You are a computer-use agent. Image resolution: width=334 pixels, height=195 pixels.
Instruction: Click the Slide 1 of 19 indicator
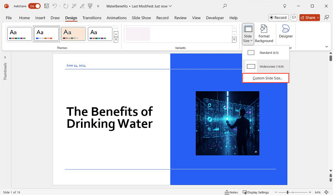coord(12,192)
